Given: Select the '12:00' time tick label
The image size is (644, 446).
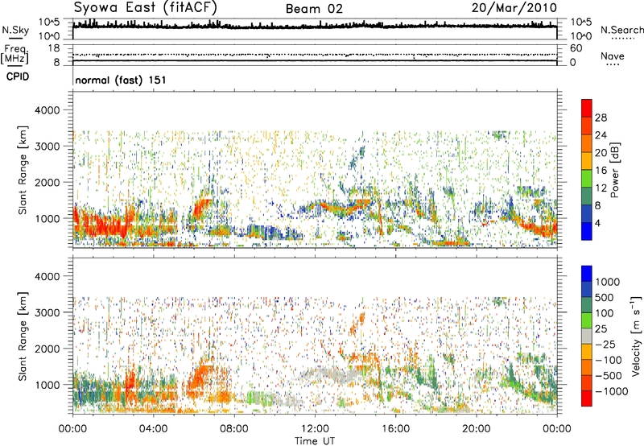Looking at the screenshot, I should (x=315, y=429).
